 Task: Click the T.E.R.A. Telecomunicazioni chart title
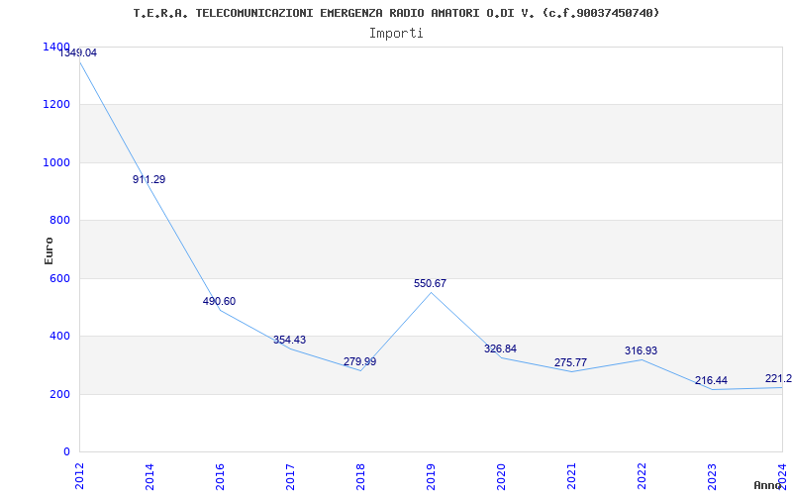[397, 13]
